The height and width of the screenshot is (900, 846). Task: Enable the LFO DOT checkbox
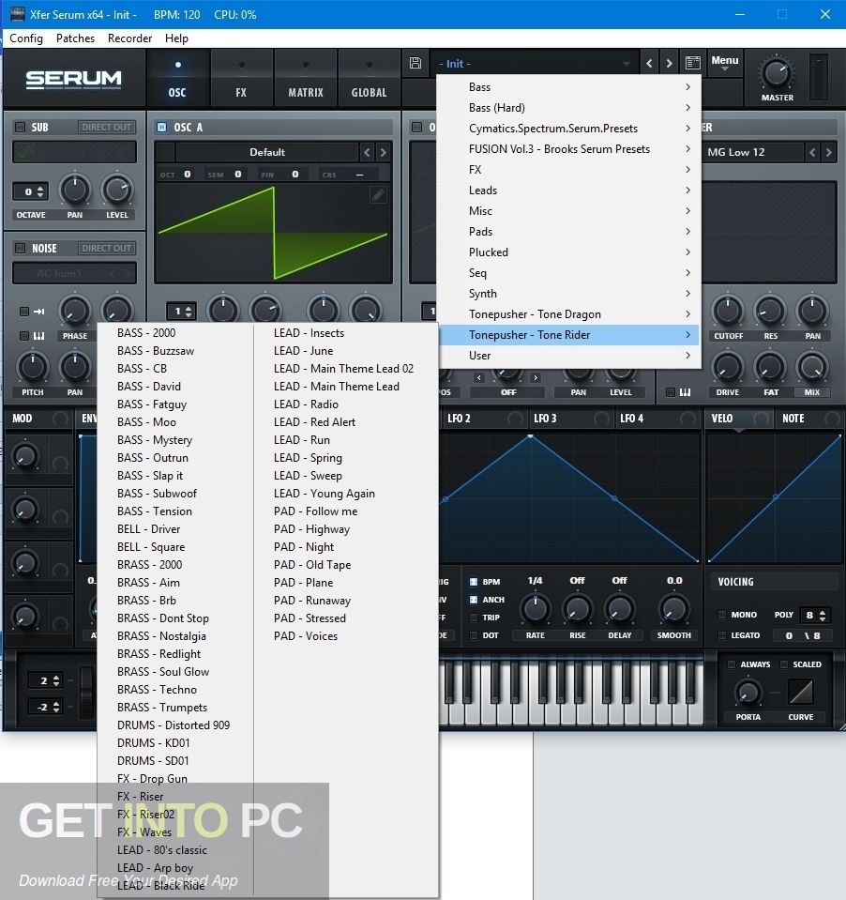(474, 635)
